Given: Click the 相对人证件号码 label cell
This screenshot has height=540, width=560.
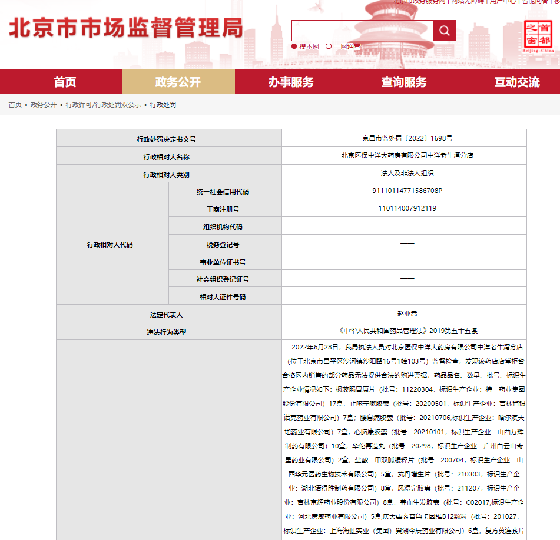Looking at the screenshot, I should 226,296.
